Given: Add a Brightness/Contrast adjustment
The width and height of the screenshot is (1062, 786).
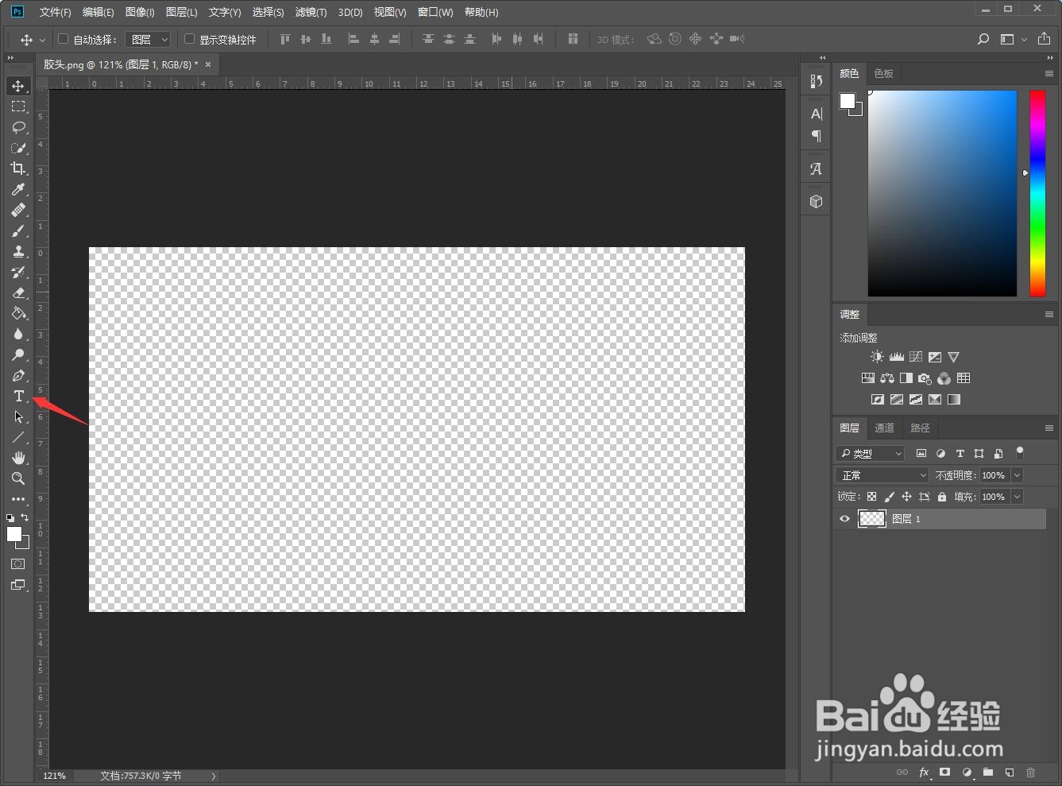Looking at the screenshot, I should [877, 357].
